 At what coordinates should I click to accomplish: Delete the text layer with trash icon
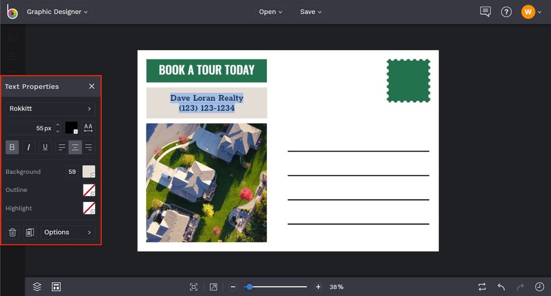[12, 232]
